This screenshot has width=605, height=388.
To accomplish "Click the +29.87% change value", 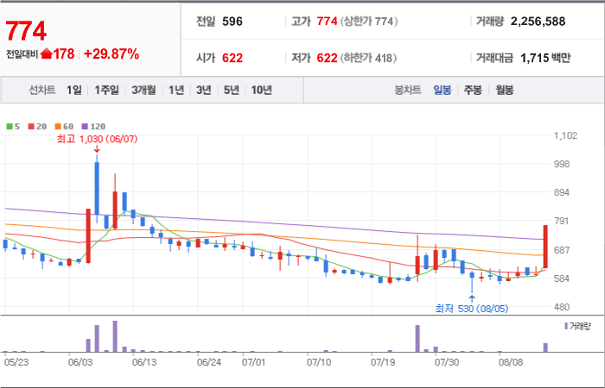I will pyautogui.click(x=111, y=54).
